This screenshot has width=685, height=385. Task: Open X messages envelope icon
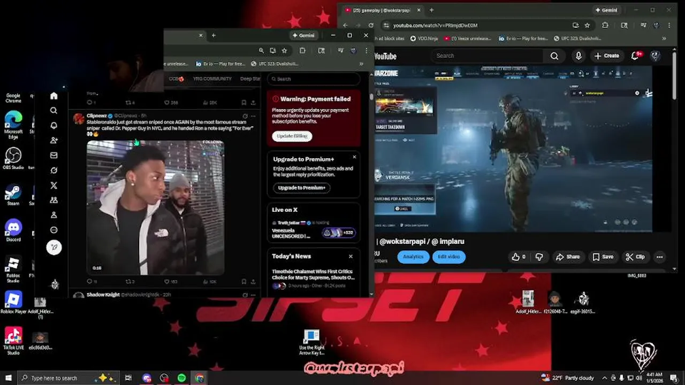(x=54, y=156)
